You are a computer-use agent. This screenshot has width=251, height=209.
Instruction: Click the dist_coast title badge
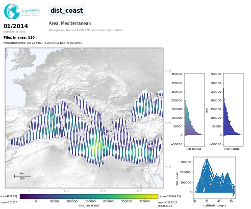(67, 11)
